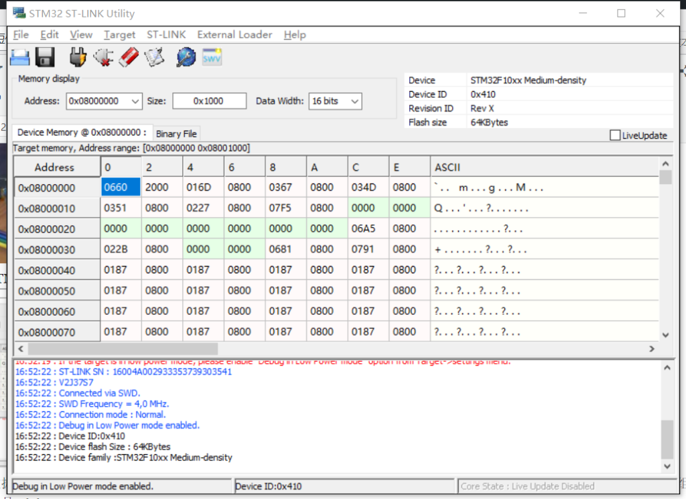Click the Connection mode Normal log line

(90, 415)
